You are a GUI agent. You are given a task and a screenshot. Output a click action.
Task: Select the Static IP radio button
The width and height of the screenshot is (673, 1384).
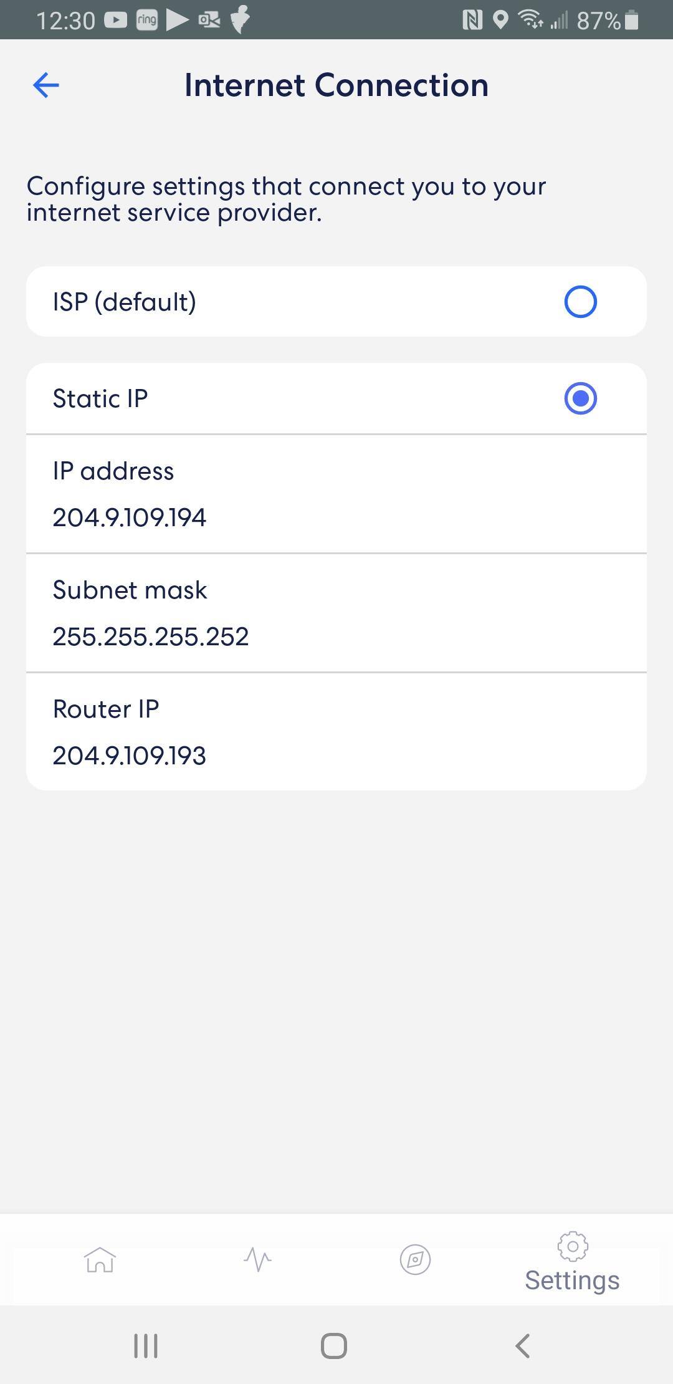[x=580, y=398]
